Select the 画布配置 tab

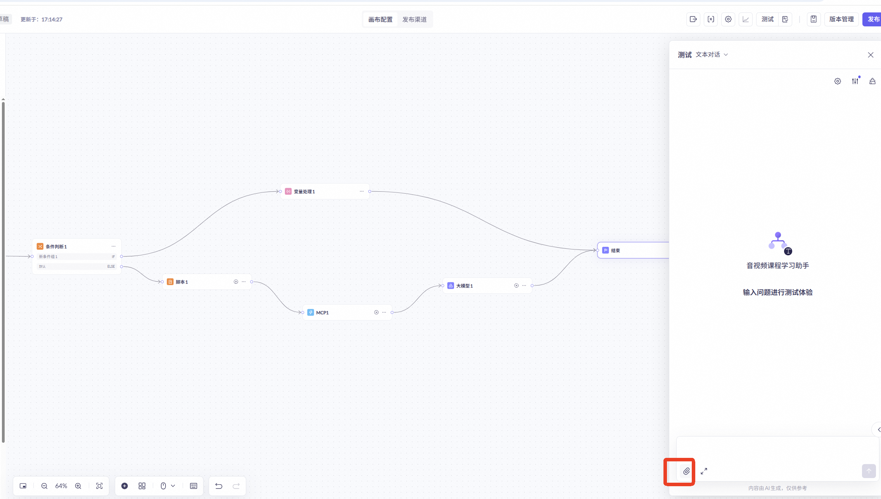[x=380, y=19]
